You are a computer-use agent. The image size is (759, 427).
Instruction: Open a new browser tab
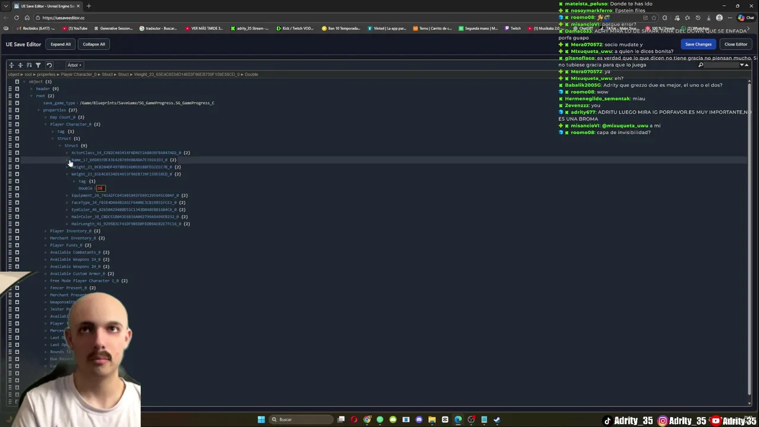(88, 6)
